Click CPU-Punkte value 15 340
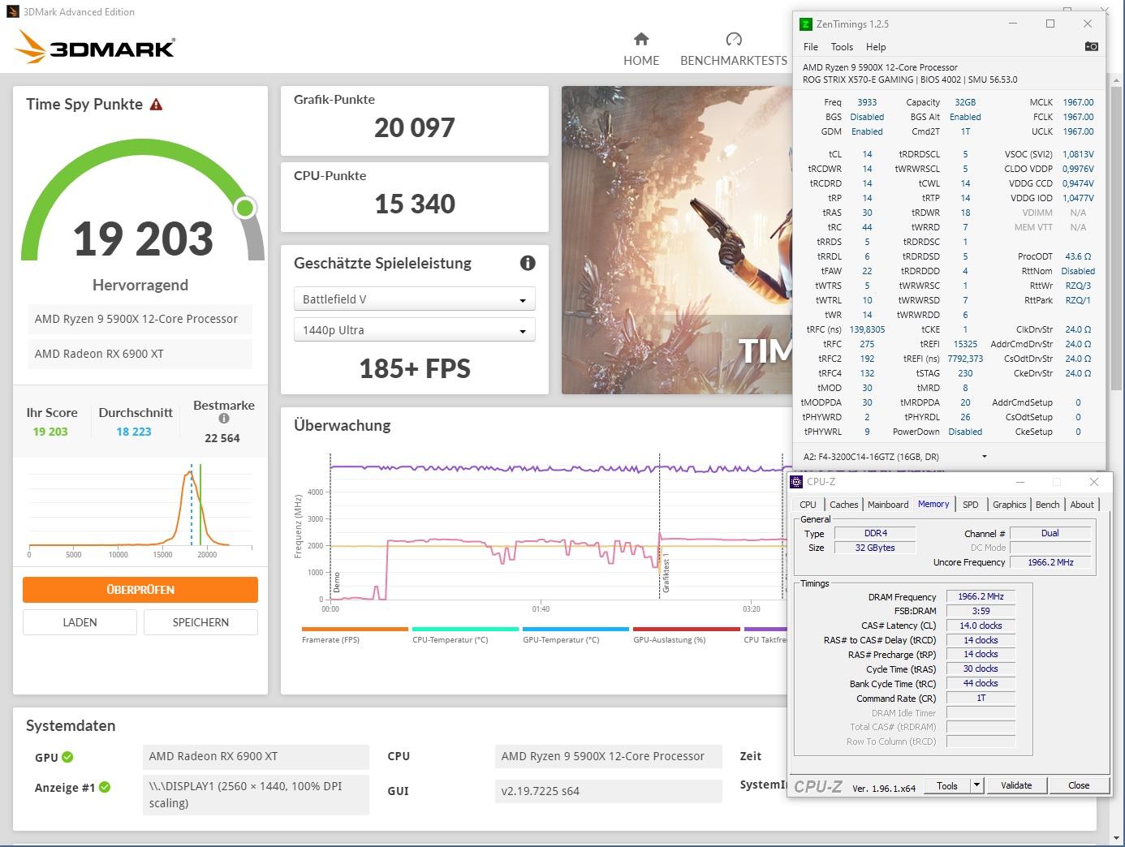The height and width of the screenshot is (847, 1125). [414, 204]
